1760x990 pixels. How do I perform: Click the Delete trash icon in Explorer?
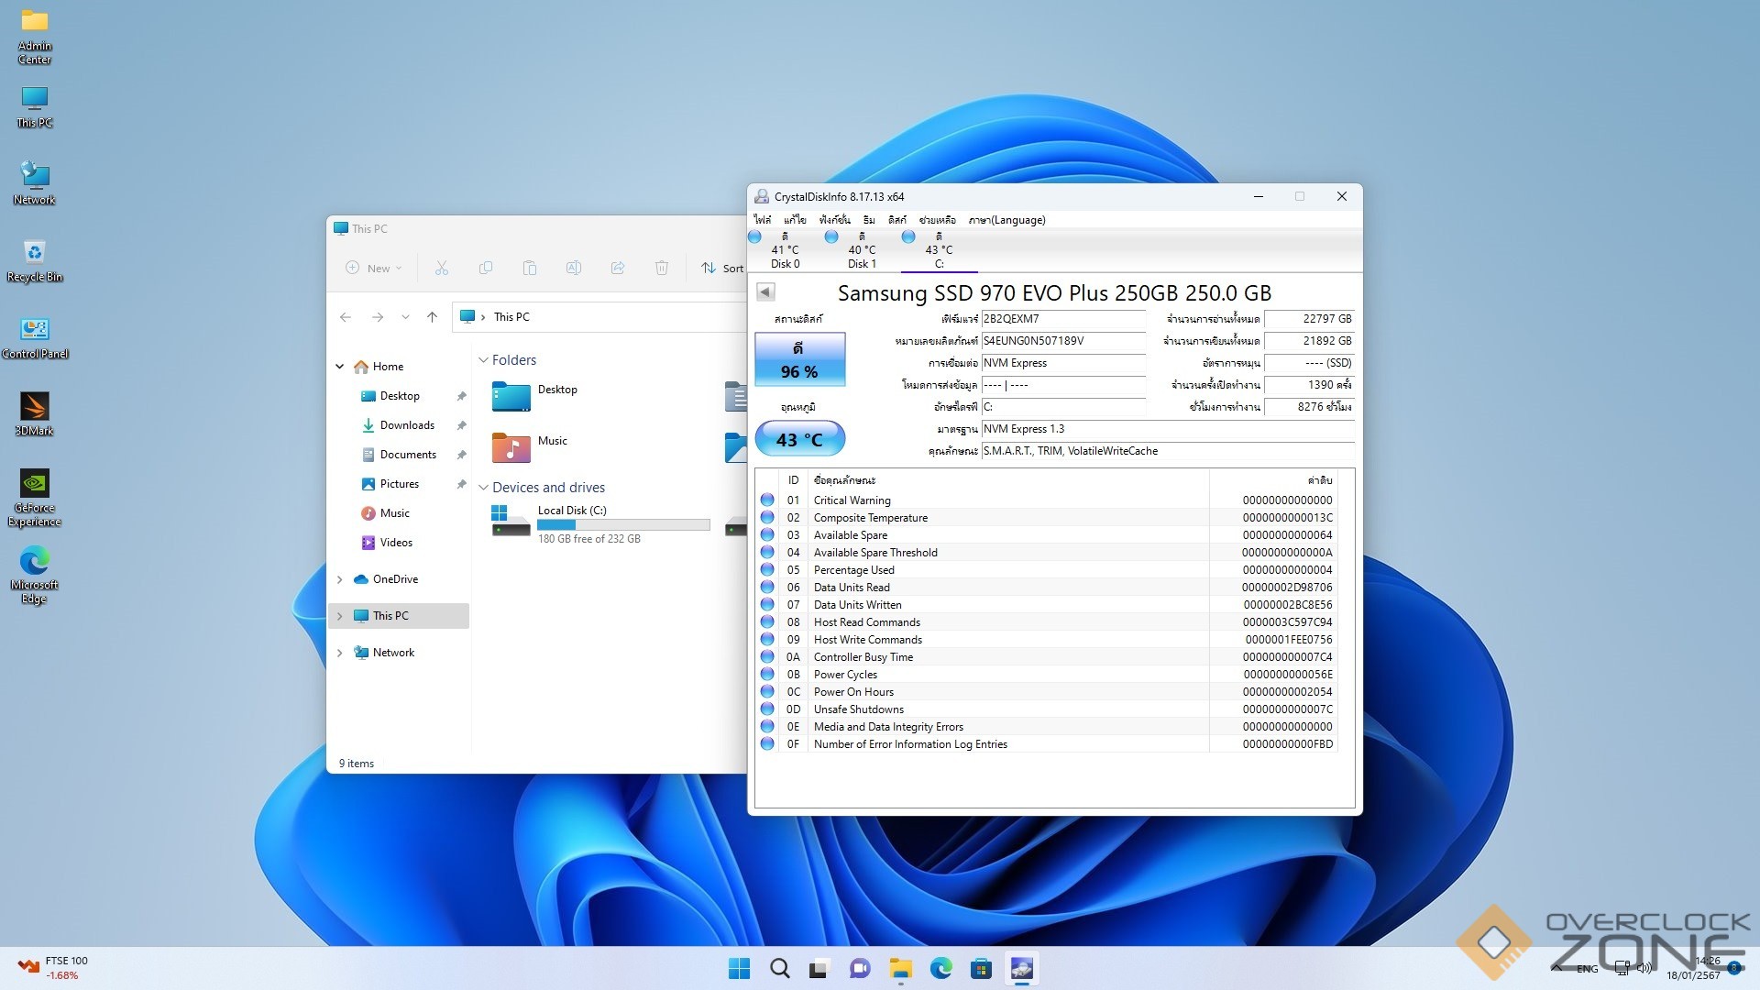(x=661, y=268)
